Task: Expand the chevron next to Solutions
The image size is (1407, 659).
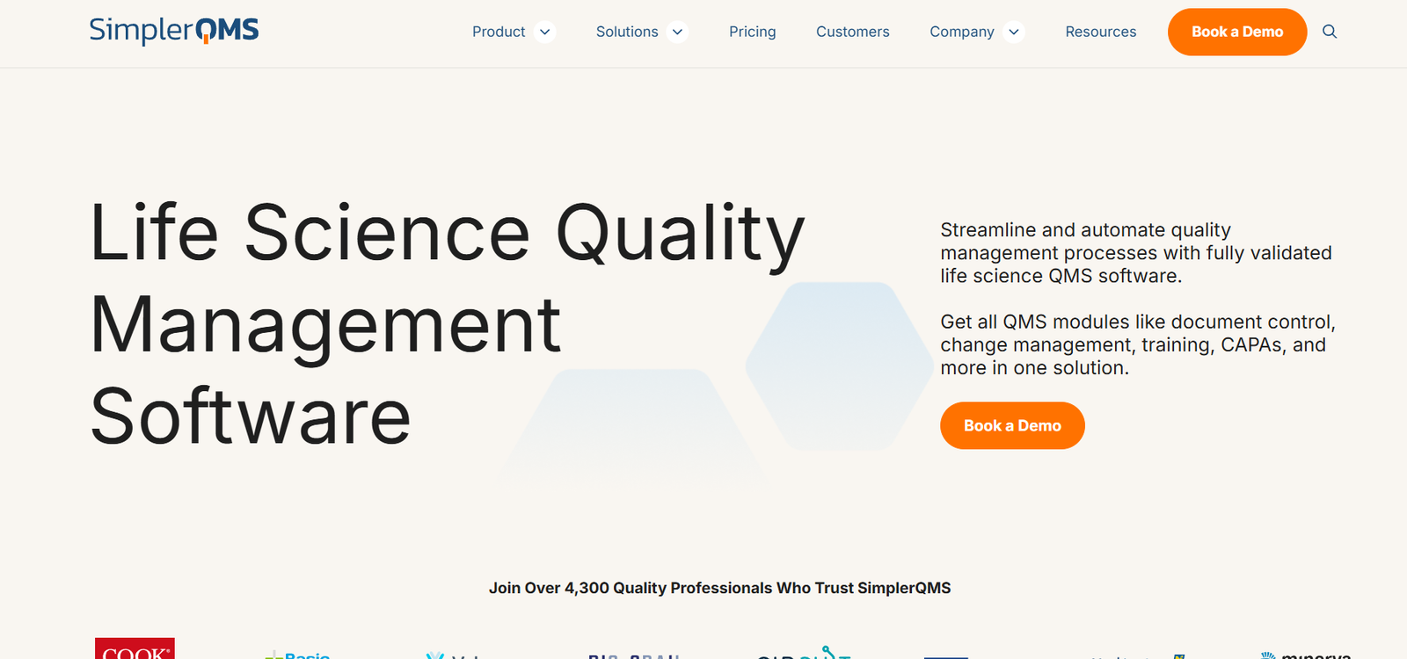Action: (x=677, y=33)
